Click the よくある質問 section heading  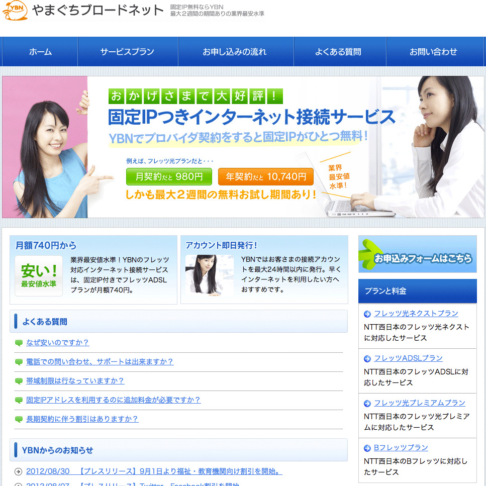pos(45,322)
